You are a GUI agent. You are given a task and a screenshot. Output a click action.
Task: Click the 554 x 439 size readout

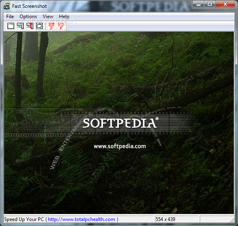pyautogui.click(x=165, y=219)
